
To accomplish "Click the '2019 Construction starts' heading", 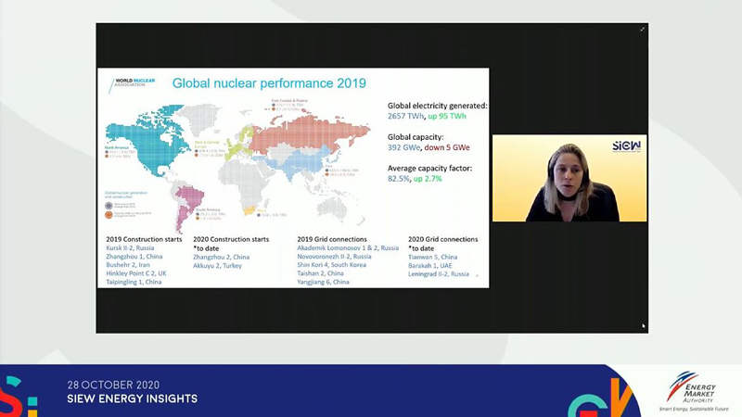I will point(145,239).
